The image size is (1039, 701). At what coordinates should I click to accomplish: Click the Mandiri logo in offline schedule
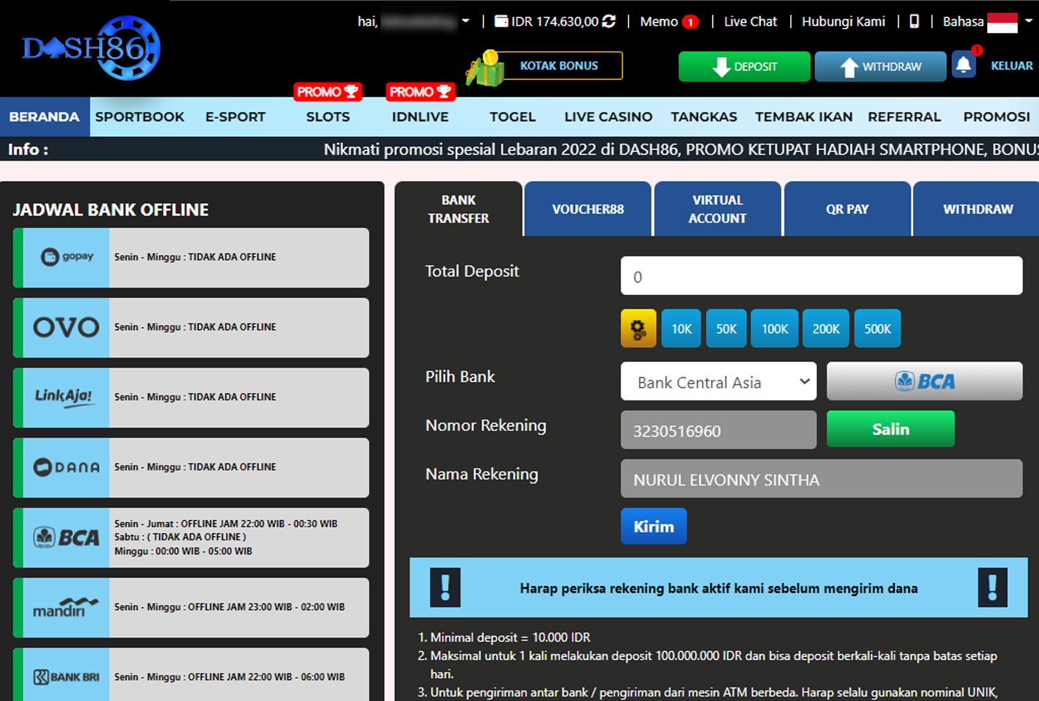tap(67, 608)
